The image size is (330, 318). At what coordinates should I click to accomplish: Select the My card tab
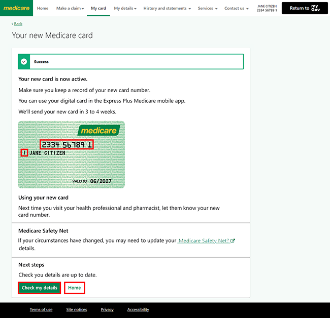[x=98, y=8]
